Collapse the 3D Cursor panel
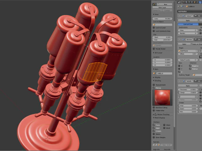 154,52
